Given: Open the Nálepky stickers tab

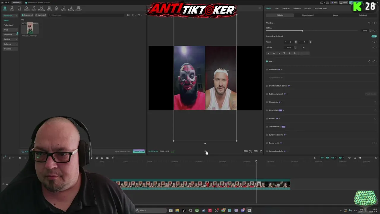Looking at the screenshot, I should pyautogui.click(x=27, y=8).
